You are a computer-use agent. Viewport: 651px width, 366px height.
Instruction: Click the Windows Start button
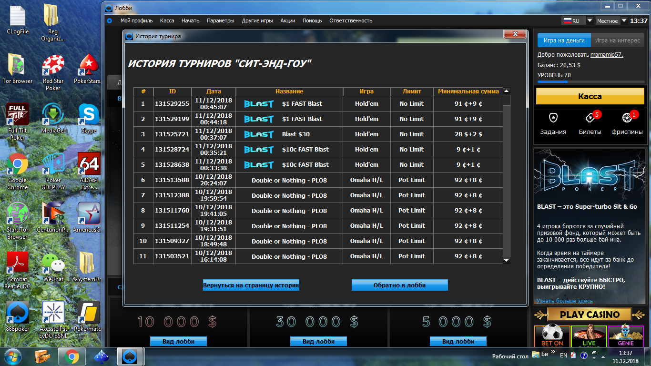pos(13,356)
